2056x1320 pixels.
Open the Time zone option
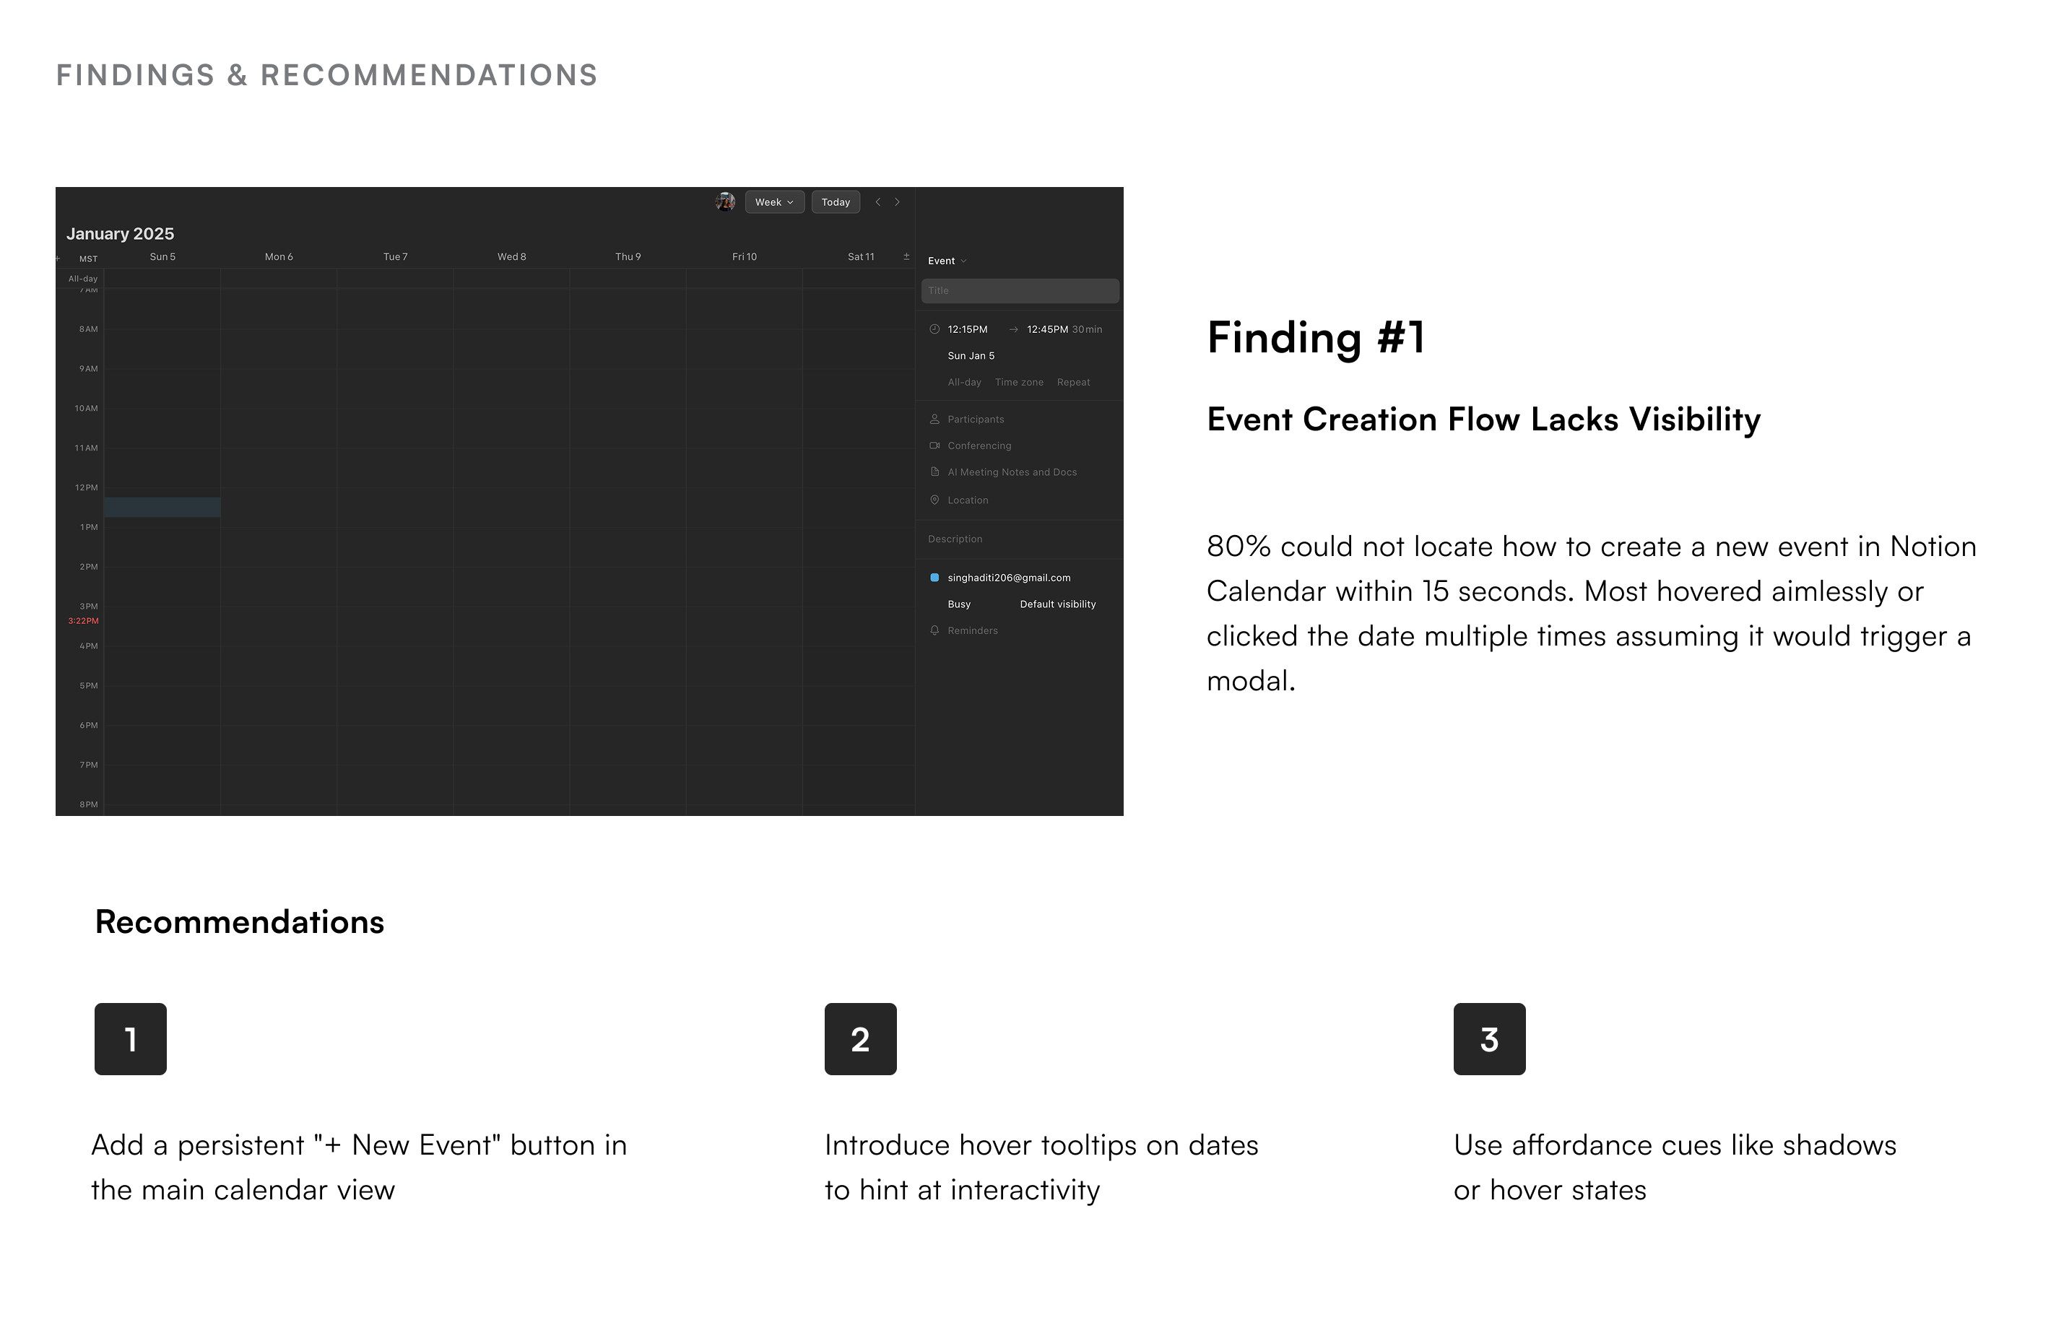point(1019,382)
